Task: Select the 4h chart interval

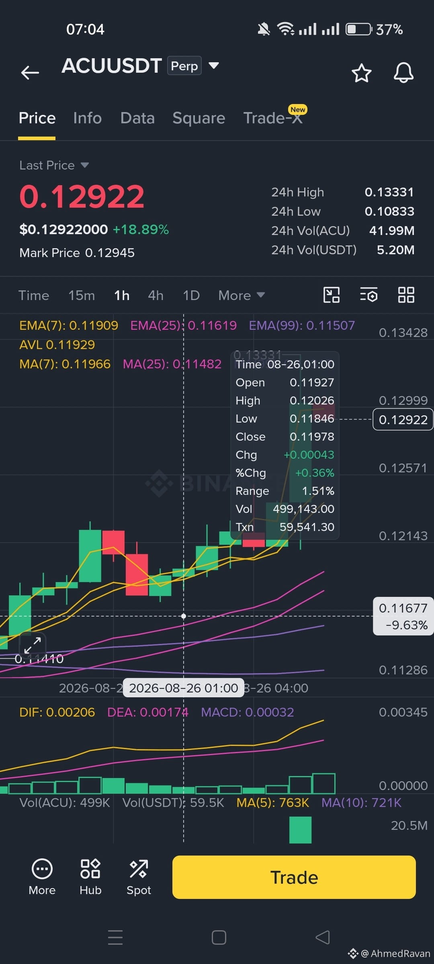Action: click(x=156, y=295)
